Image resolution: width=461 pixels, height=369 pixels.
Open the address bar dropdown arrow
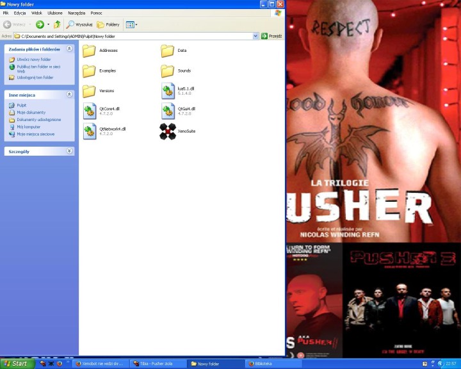pyautogui.click(x=255, y=36)
